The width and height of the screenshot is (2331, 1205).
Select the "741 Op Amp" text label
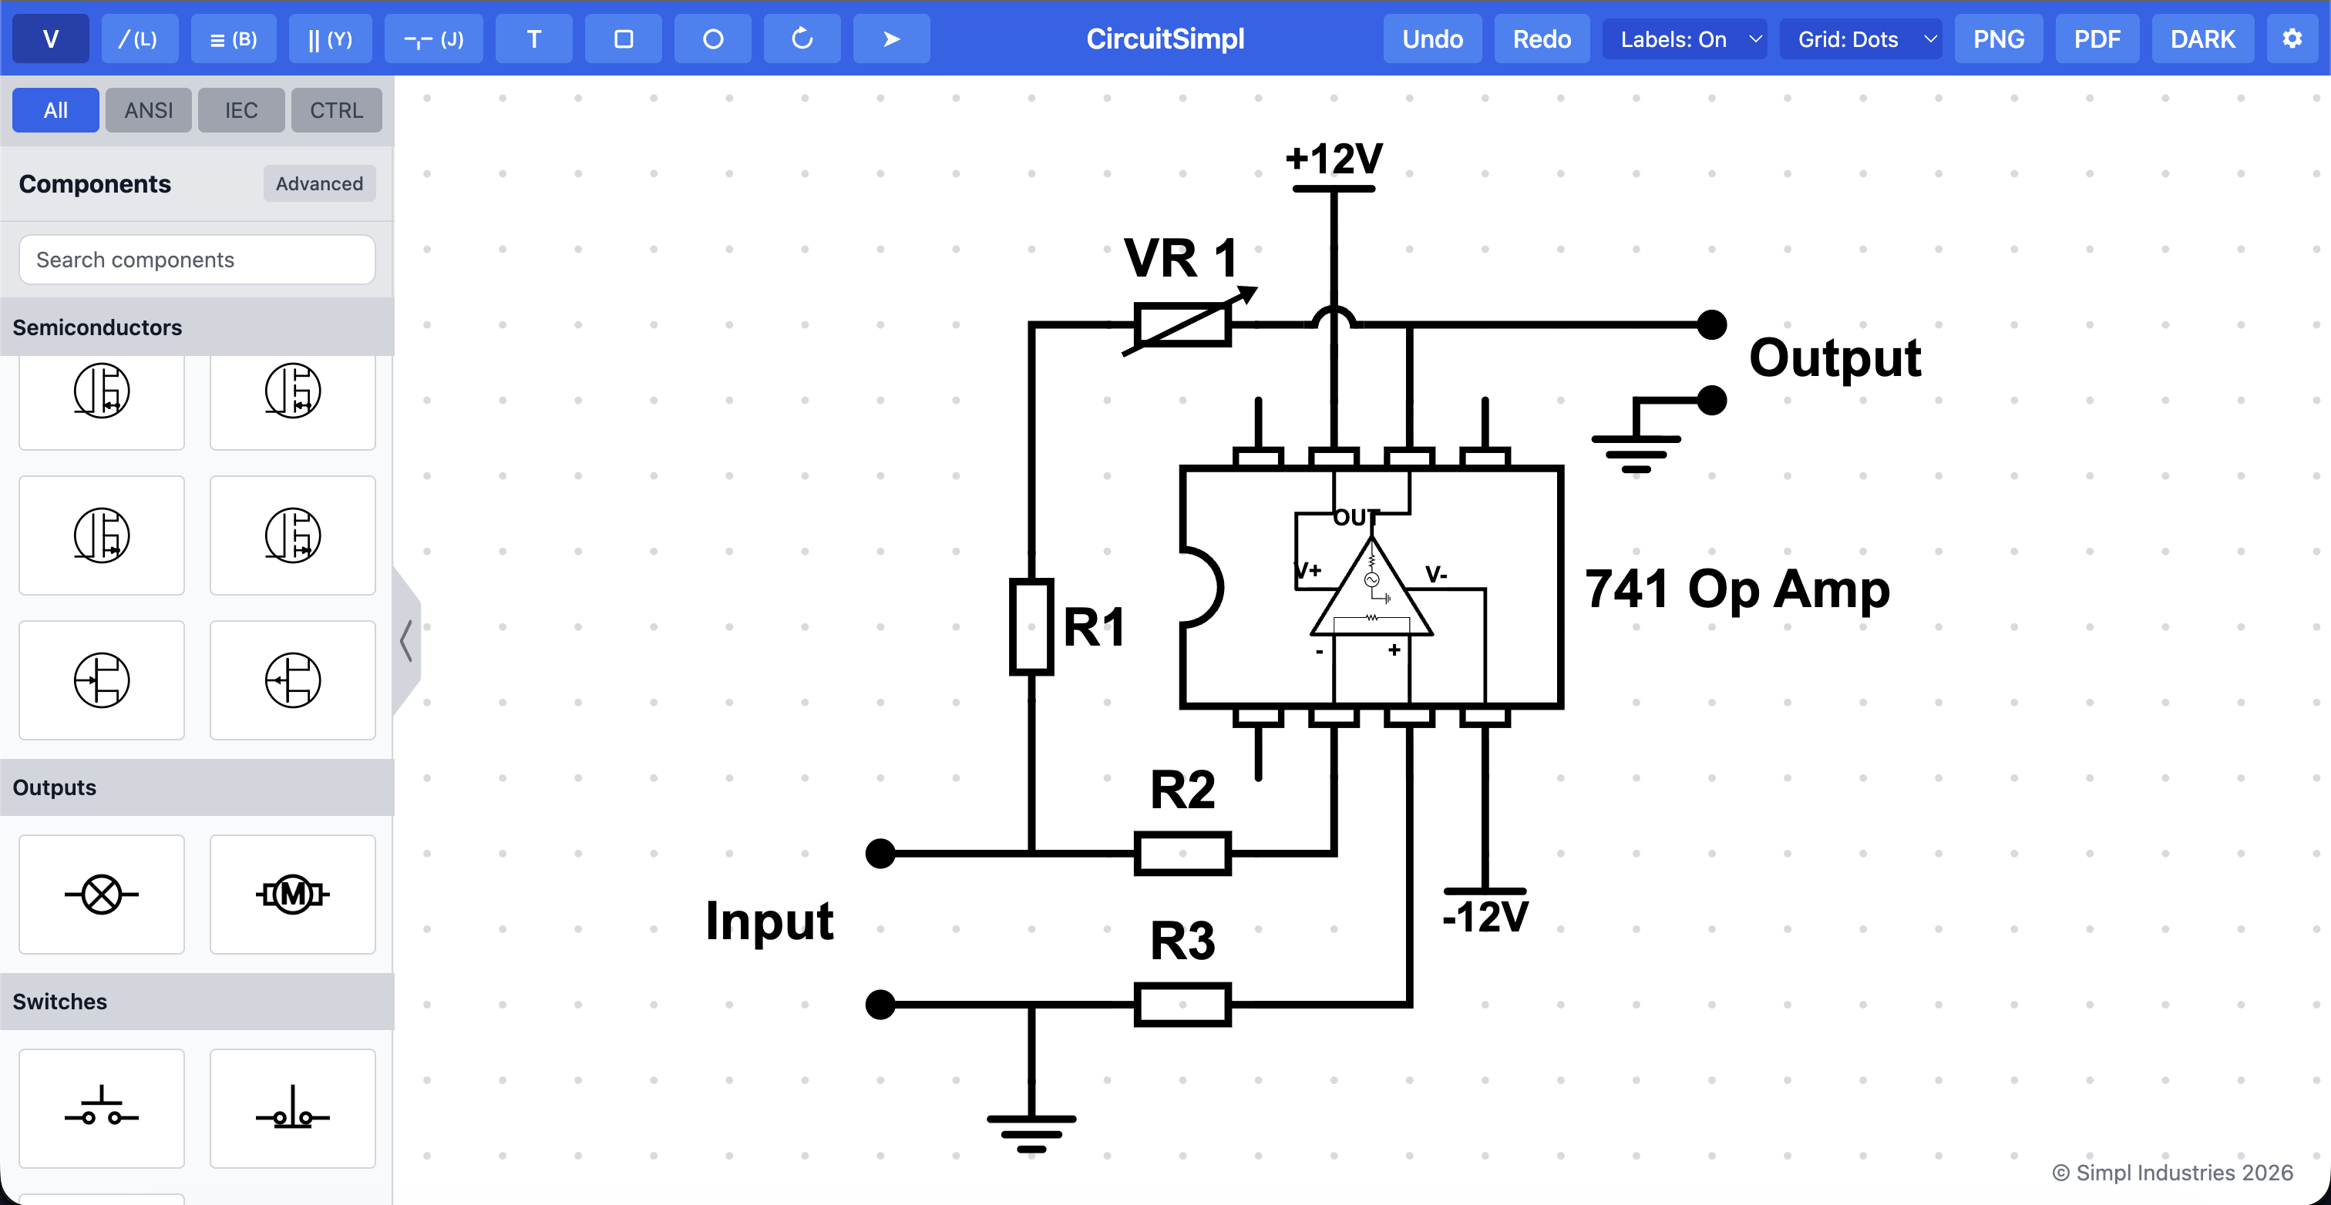(x=1737, y=589)
